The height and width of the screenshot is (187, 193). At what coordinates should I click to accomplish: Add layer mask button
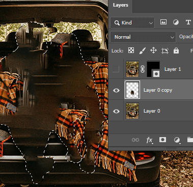pyautogui.click(x=162, y=140)
